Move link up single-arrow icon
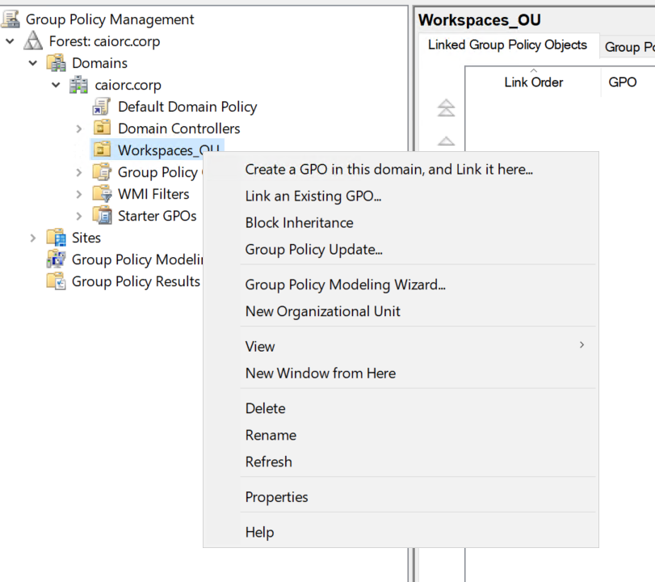This screenshot has width=655, height=582. point(446,141)
